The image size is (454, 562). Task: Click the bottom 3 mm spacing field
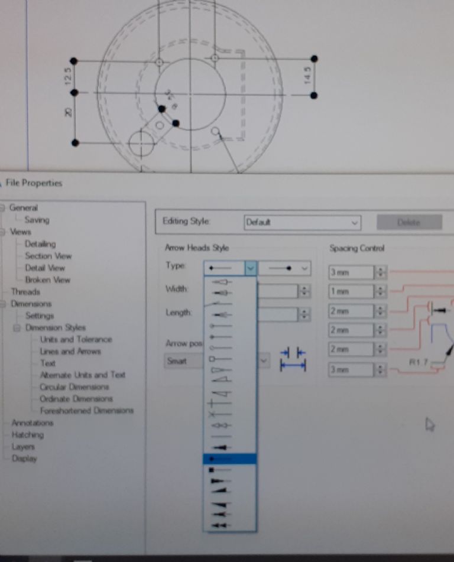pos(352,369)
